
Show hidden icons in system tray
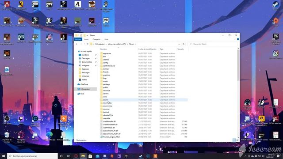tap(245, 156)
